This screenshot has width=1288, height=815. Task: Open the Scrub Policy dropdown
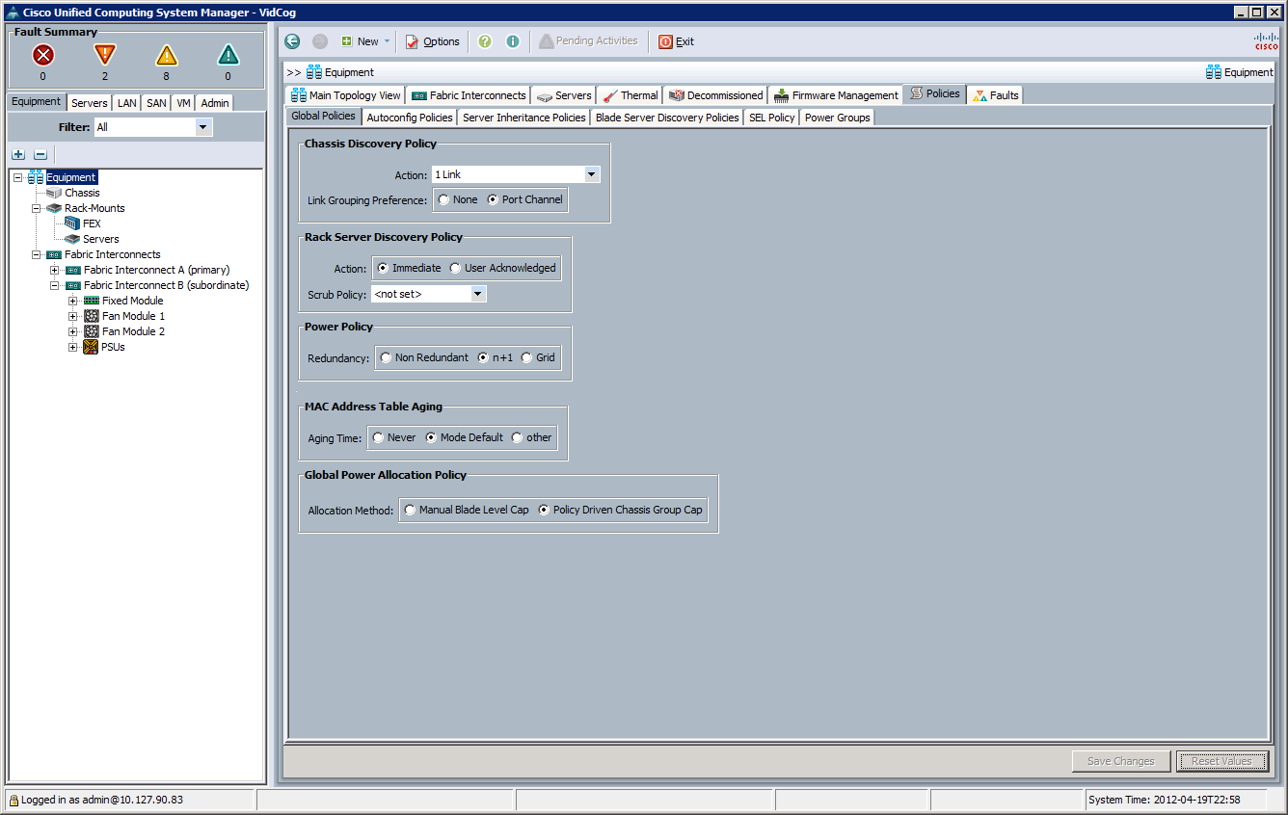click(x=478, y=294)
